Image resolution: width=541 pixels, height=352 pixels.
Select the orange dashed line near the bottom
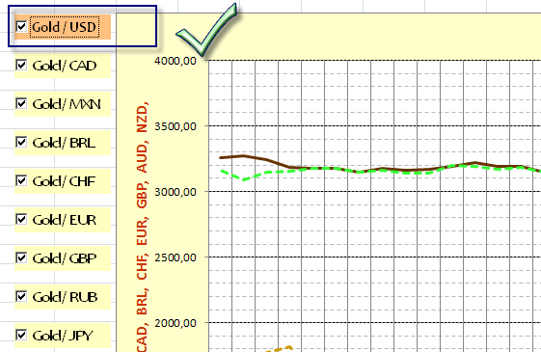click(x=280, y=349)
